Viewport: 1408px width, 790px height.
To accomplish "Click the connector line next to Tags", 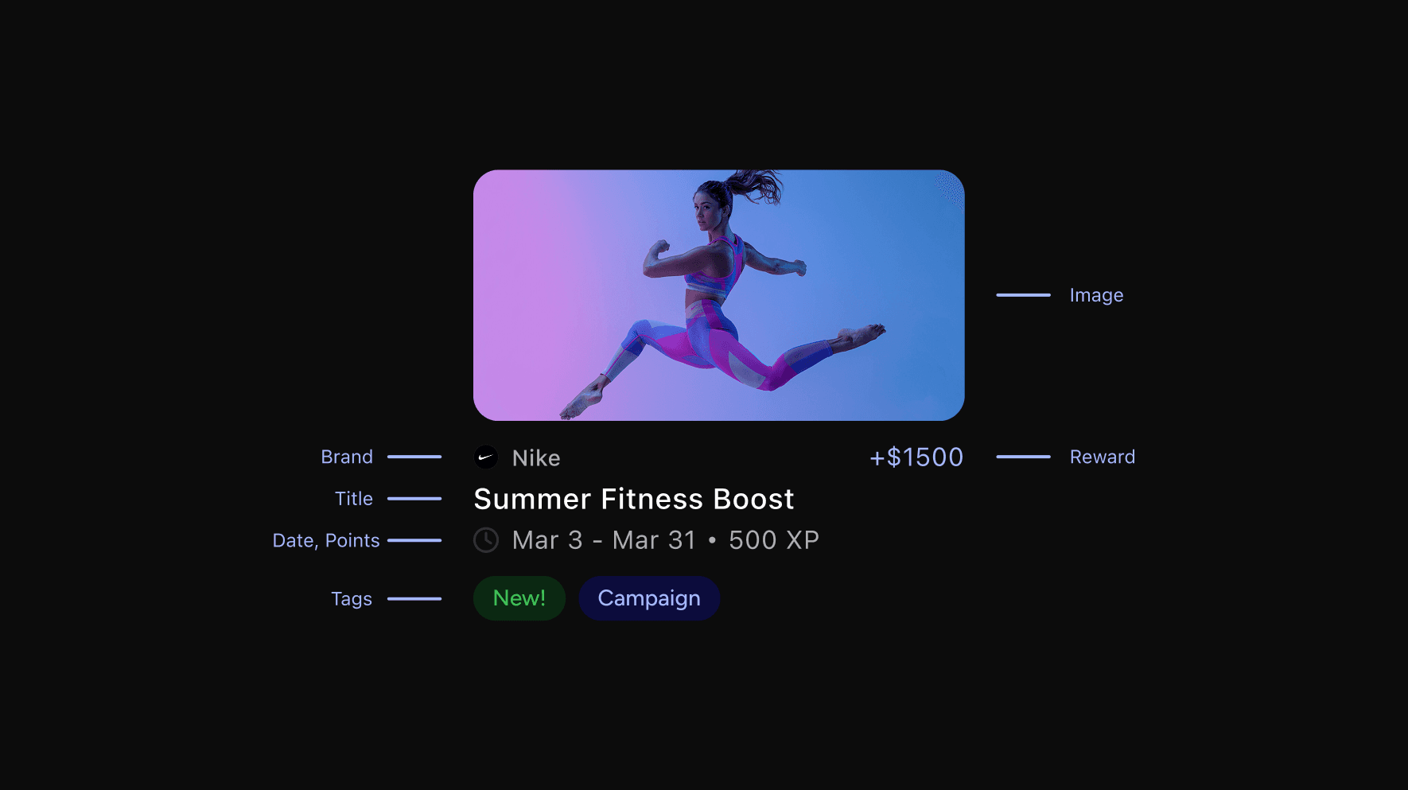I will [x=414, y=598].
